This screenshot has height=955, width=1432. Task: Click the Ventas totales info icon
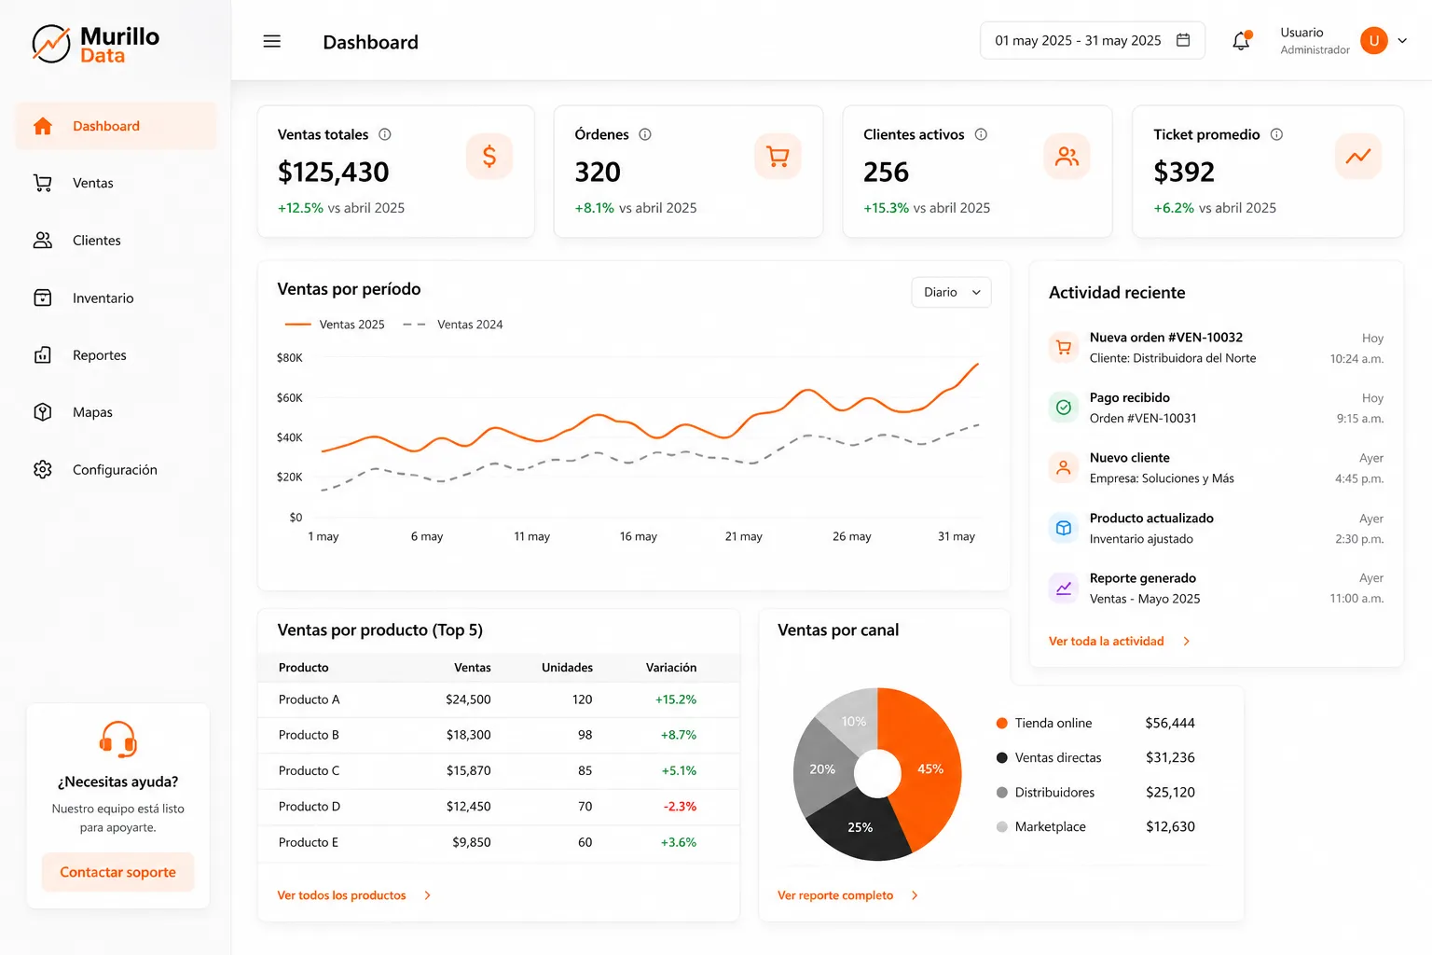click(x=385, y=134)
